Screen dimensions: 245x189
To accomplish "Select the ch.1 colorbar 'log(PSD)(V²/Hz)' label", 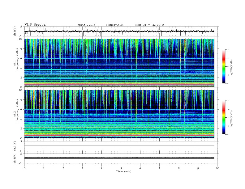I will 231,68.
